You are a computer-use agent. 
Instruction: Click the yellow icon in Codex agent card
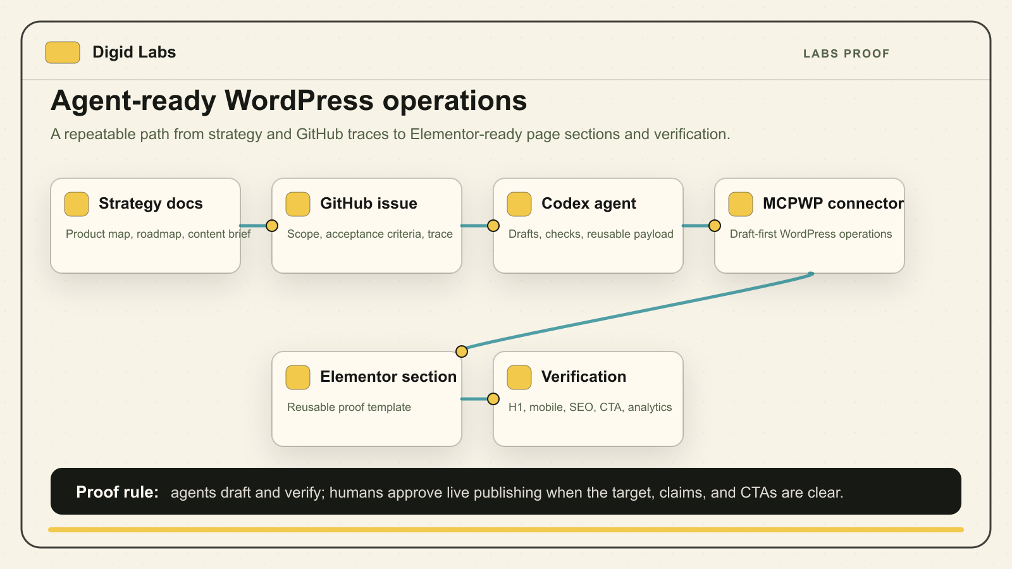coord(519,204)
